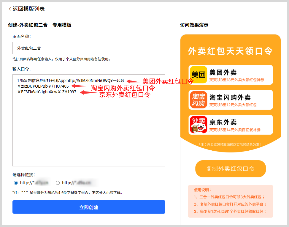The width and height of the screenshot is (289, 227).
Task: Click the 立即创建 button
Action: [89, 207]
